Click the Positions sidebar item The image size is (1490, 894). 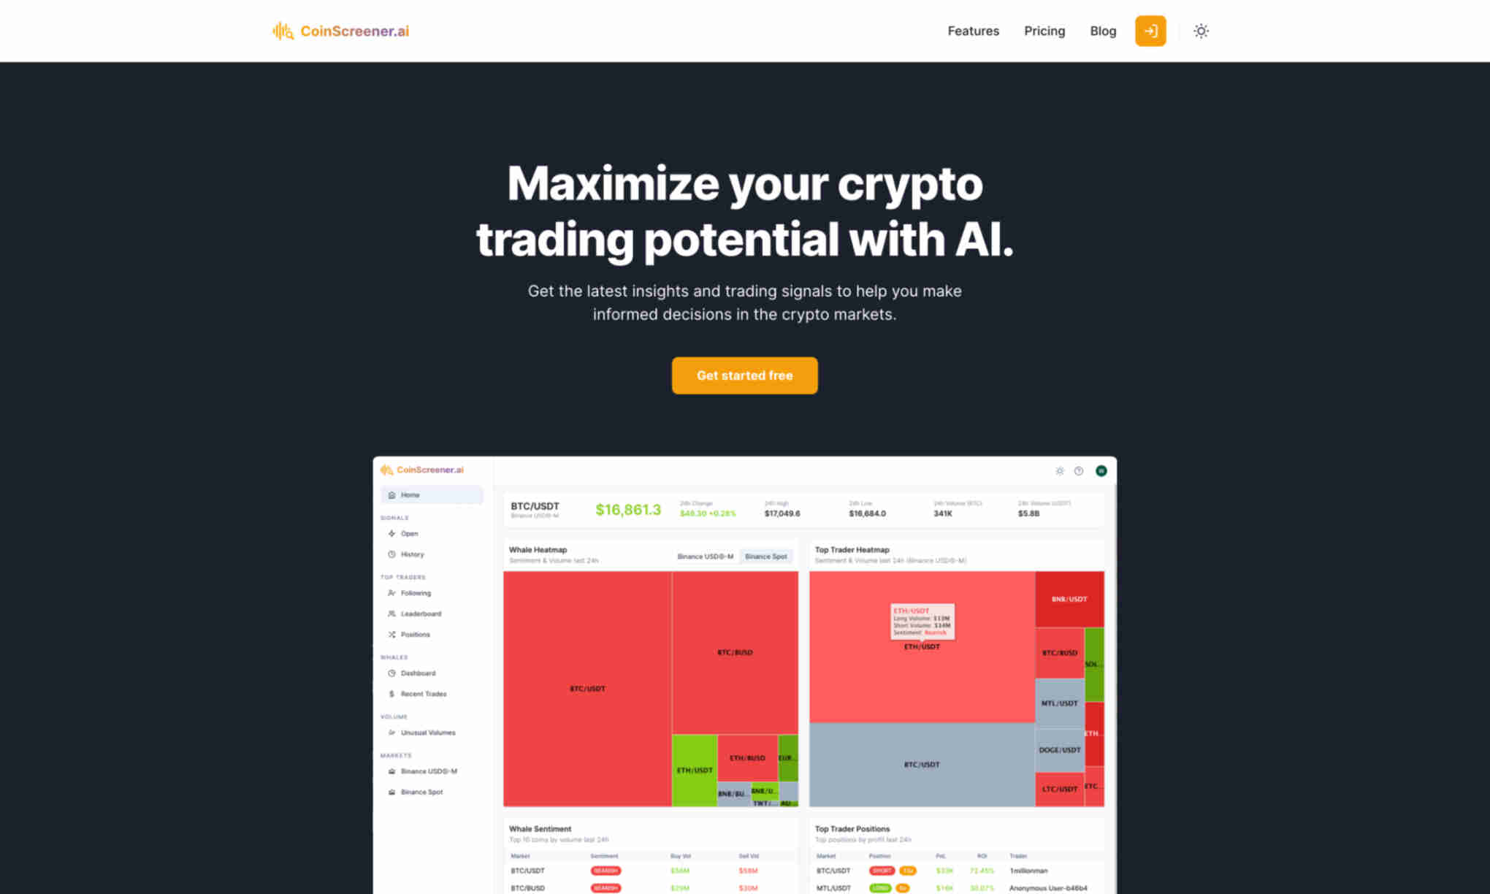point(415,634)
